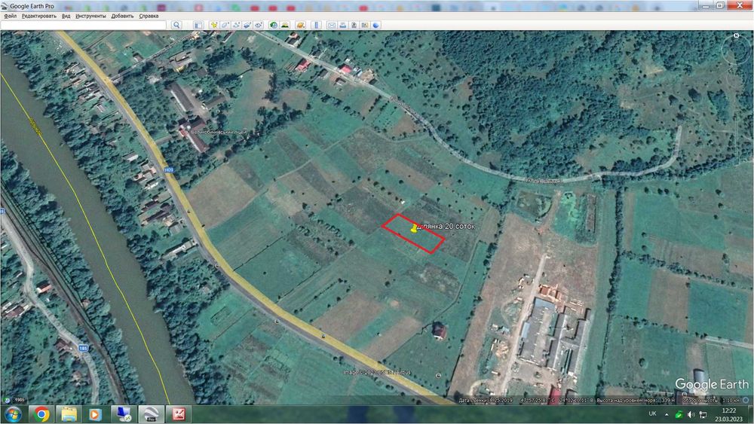This screenshot has width=754, height=424.
Task: Click the Email envelope icon
Action: coord(332,25)
